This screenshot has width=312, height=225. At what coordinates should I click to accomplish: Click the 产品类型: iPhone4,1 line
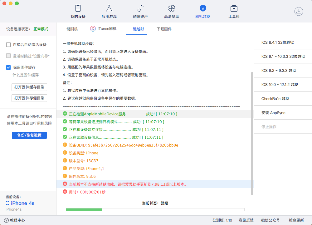(86, 169)
